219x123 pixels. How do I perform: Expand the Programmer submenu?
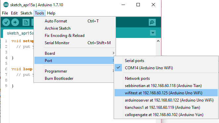pyautogui.click(x=75, y=71)
